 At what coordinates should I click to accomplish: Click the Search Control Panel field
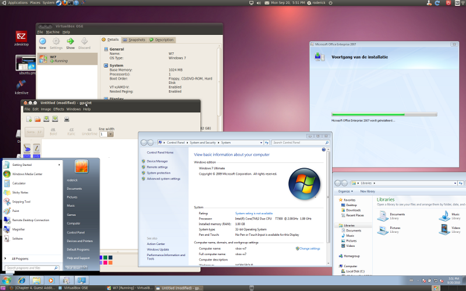coord(301,143)
